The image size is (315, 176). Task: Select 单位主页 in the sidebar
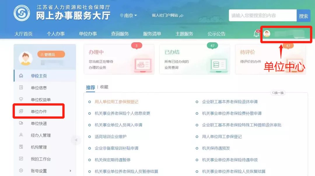click(45, 76)
